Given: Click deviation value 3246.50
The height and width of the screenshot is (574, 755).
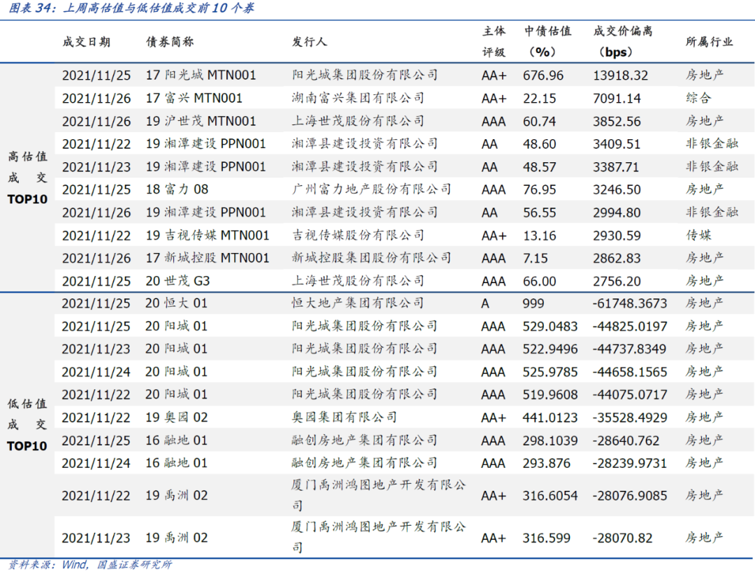Looking at the screenshot, I should (x=617, y=189).
